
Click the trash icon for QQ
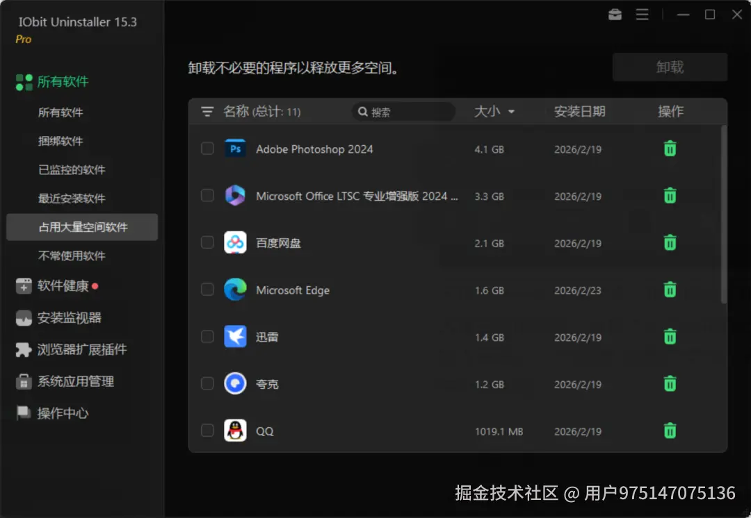pos(670,431)
